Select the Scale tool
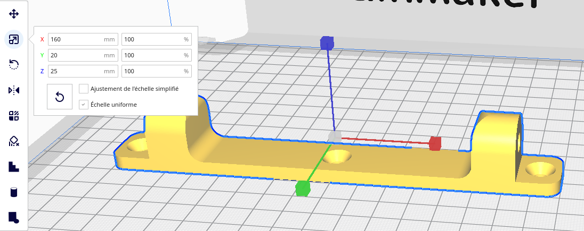This screenshot has width=584, height=231. coord(14,39)
